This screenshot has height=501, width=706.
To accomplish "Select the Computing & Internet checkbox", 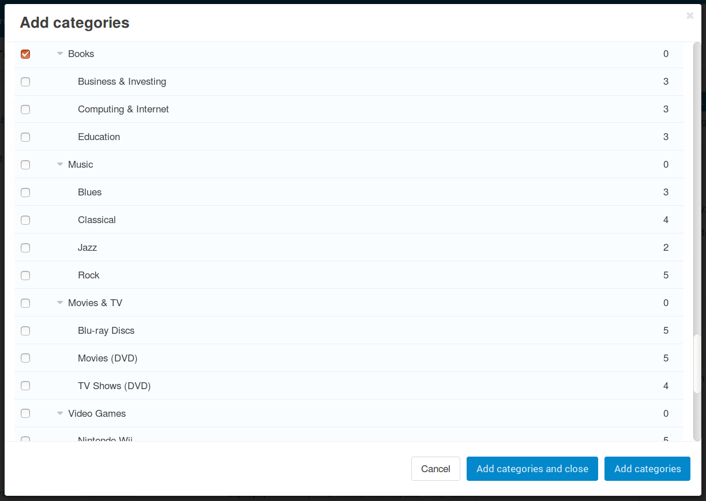I will 25,110.
